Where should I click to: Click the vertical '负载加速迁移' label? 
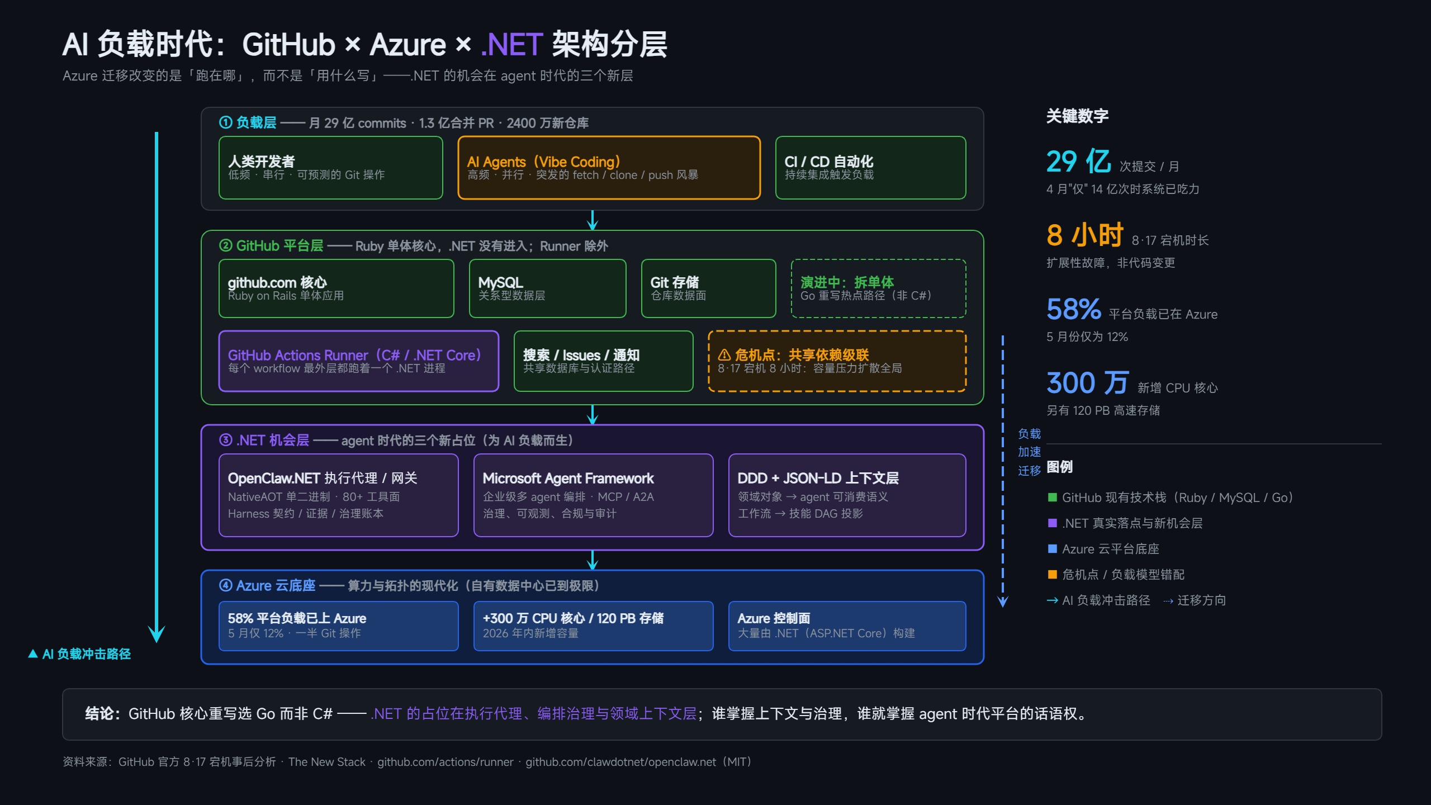[x=1029, y=452]
